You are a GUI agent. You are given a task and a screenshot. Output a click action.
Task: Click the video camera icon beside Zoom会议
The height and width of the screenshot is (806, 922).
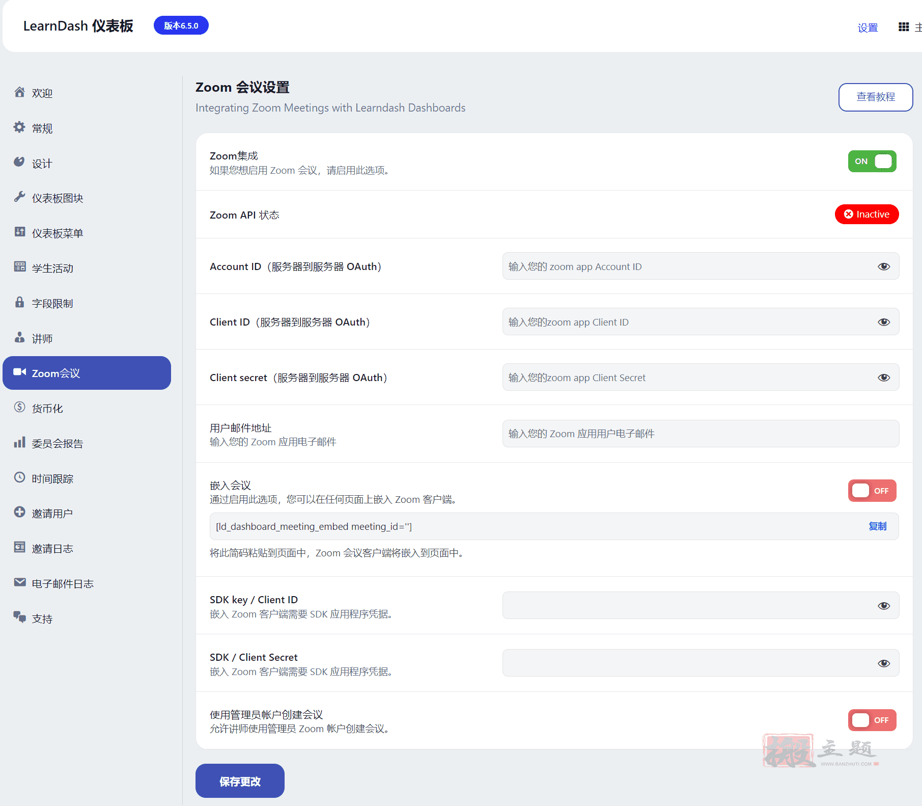click(19, 372)
